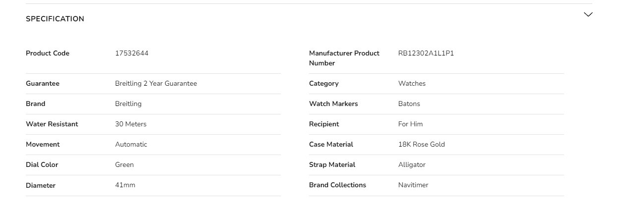This screenshot has width=631, height=212.
Task: Click the Breitling 2 Year Guarantee text
Action: (156, 83)
